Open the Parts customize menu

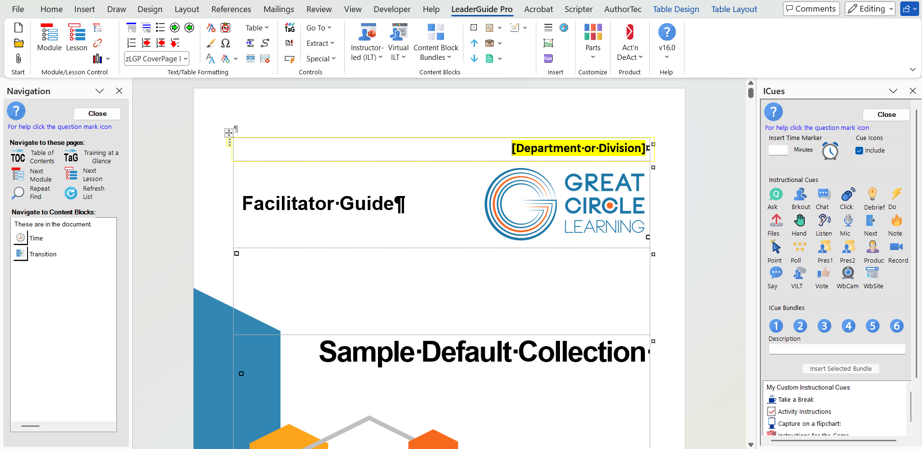point(593,42)
